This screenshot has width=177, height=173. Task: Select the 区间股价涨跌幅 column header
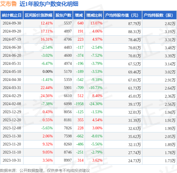tap(39, 15)
